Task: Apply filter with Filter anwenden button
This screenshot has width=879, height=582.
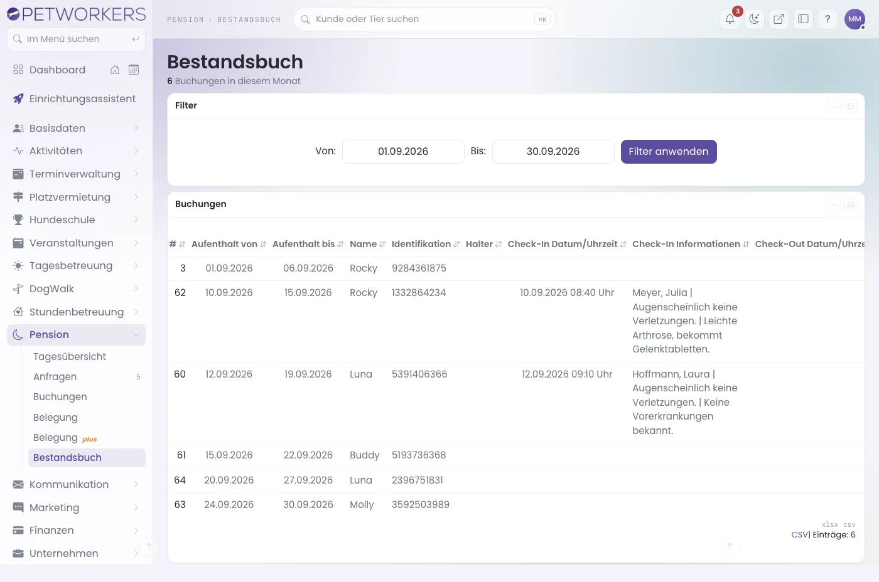Action: 669,152
